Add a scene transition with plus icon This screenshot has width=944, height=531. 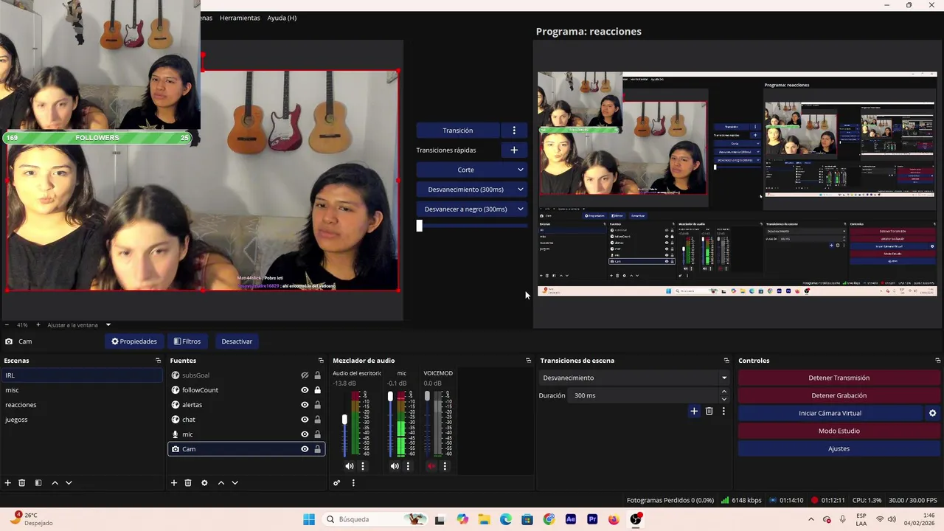tap(694, 412)
